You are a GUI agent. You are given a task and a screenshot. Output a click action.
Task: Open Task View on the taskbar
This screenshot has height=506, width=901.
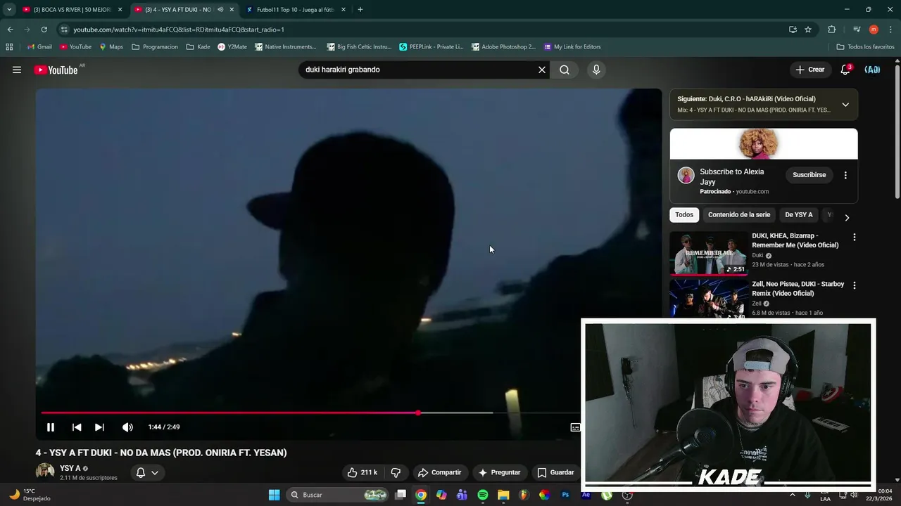(401, 495)
